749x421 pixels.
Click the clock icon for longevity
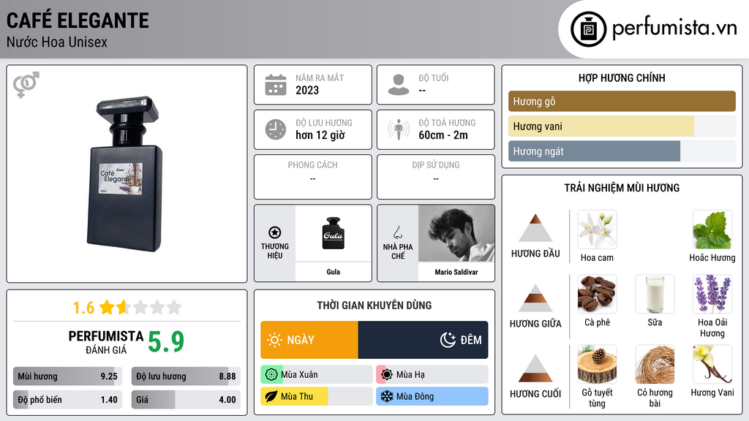tap(276, 129)
